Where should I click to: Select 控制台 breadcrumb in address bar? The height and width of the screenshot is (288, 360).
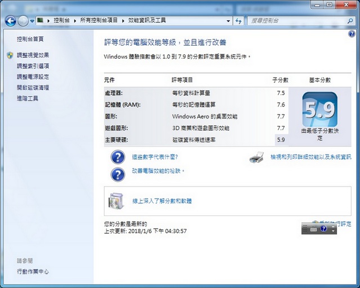point(61,20)
